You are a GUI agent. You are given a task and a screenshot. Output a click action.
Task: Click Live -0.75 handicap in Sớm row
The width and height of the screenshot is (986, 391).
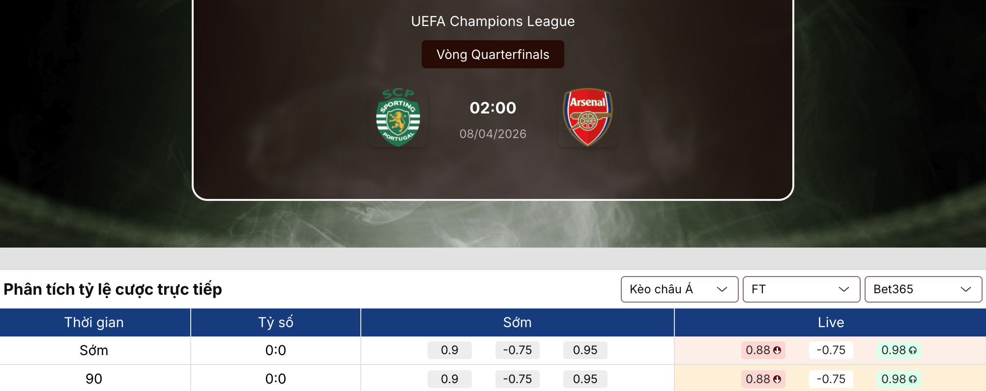click(x=831, y=350)
